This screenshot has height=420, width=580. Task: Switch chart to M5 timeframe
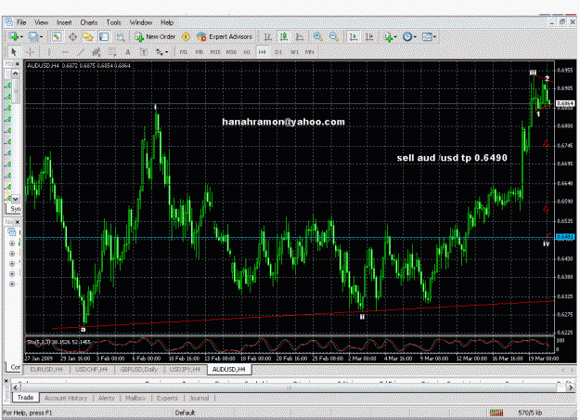point(200,52)
